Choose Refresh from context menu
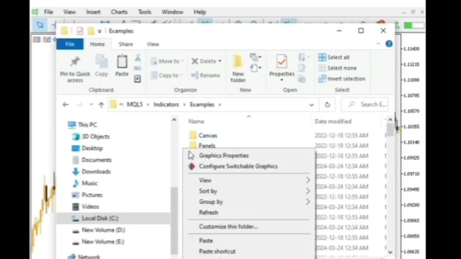The width and height of the screenshot is (461, 259). pos(249,213)
